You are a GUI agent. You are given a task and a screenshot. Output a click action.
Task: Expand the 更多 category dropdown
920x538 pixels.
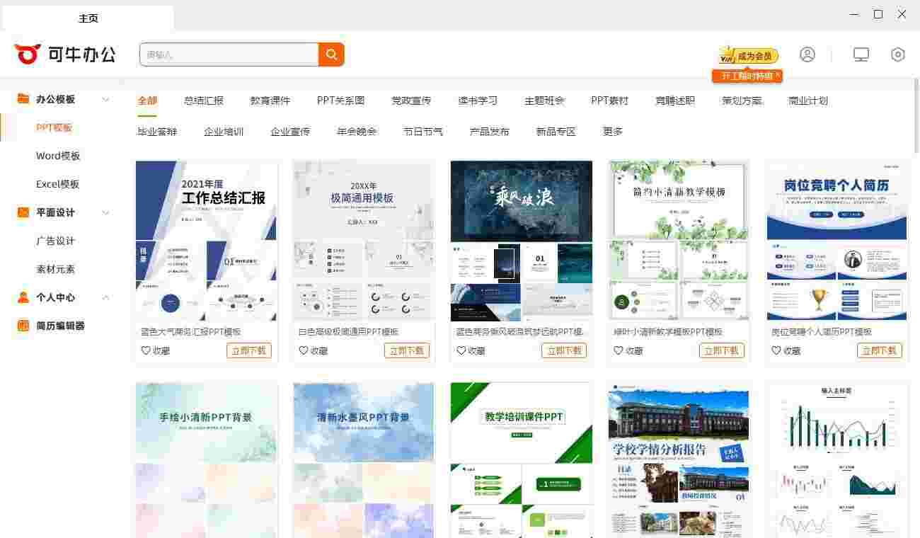point(611,131)
